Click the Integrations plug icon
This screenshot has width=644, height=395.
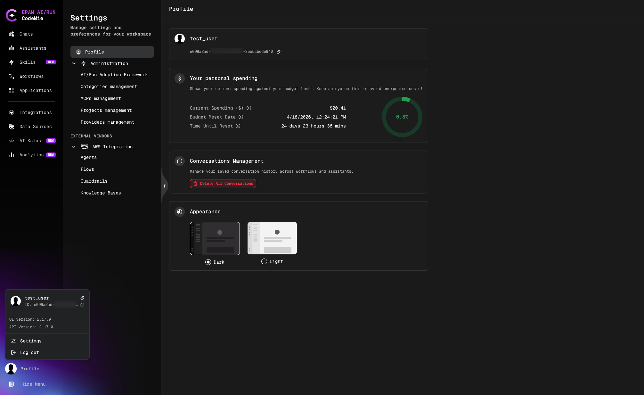point(12,112)
